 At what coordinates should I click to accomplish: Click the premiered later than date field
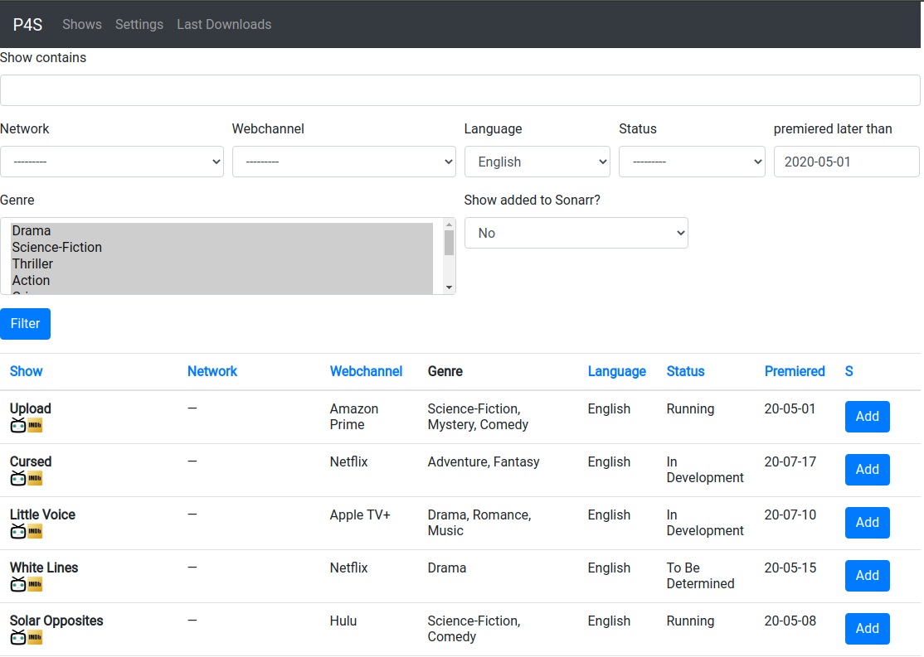coord(847,162)
